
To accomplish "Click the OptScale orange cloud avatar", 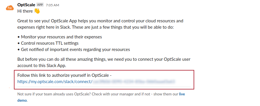I will (10, 8).
